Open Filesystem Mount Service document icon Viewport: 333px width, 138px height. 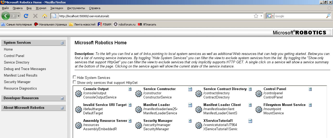[310, 105]
